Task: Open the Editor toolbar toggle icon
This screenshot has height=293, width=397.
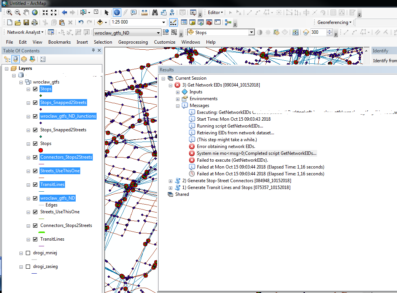Action: click(x=173, y=22)
